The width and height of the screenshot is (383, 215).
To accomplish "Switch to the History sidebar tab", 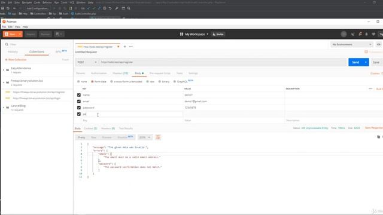I will point(13,52).
